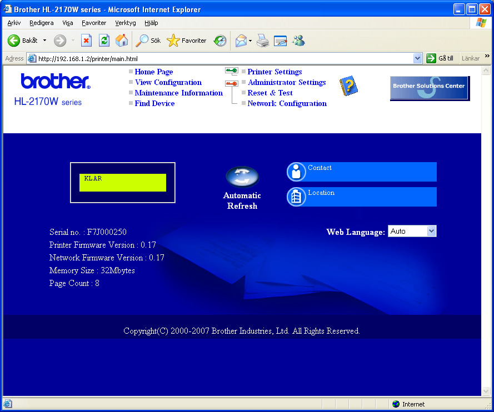Screen dimensions: 494x412
Task: Expand the Bakåt history dropdown arrow
Action: [x=45, y=41]
